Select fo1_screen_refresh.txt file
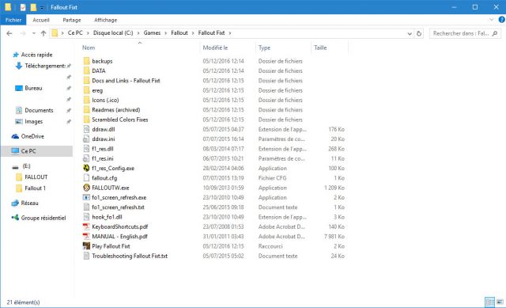 pyautogui.click(x=118, y=207)
